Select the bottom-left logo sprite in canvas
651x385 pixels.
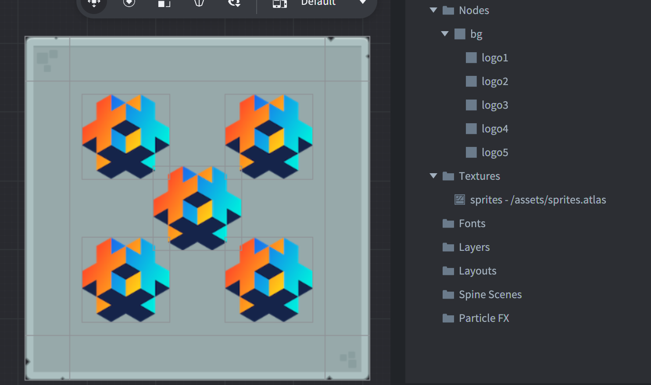pos(126,279)
